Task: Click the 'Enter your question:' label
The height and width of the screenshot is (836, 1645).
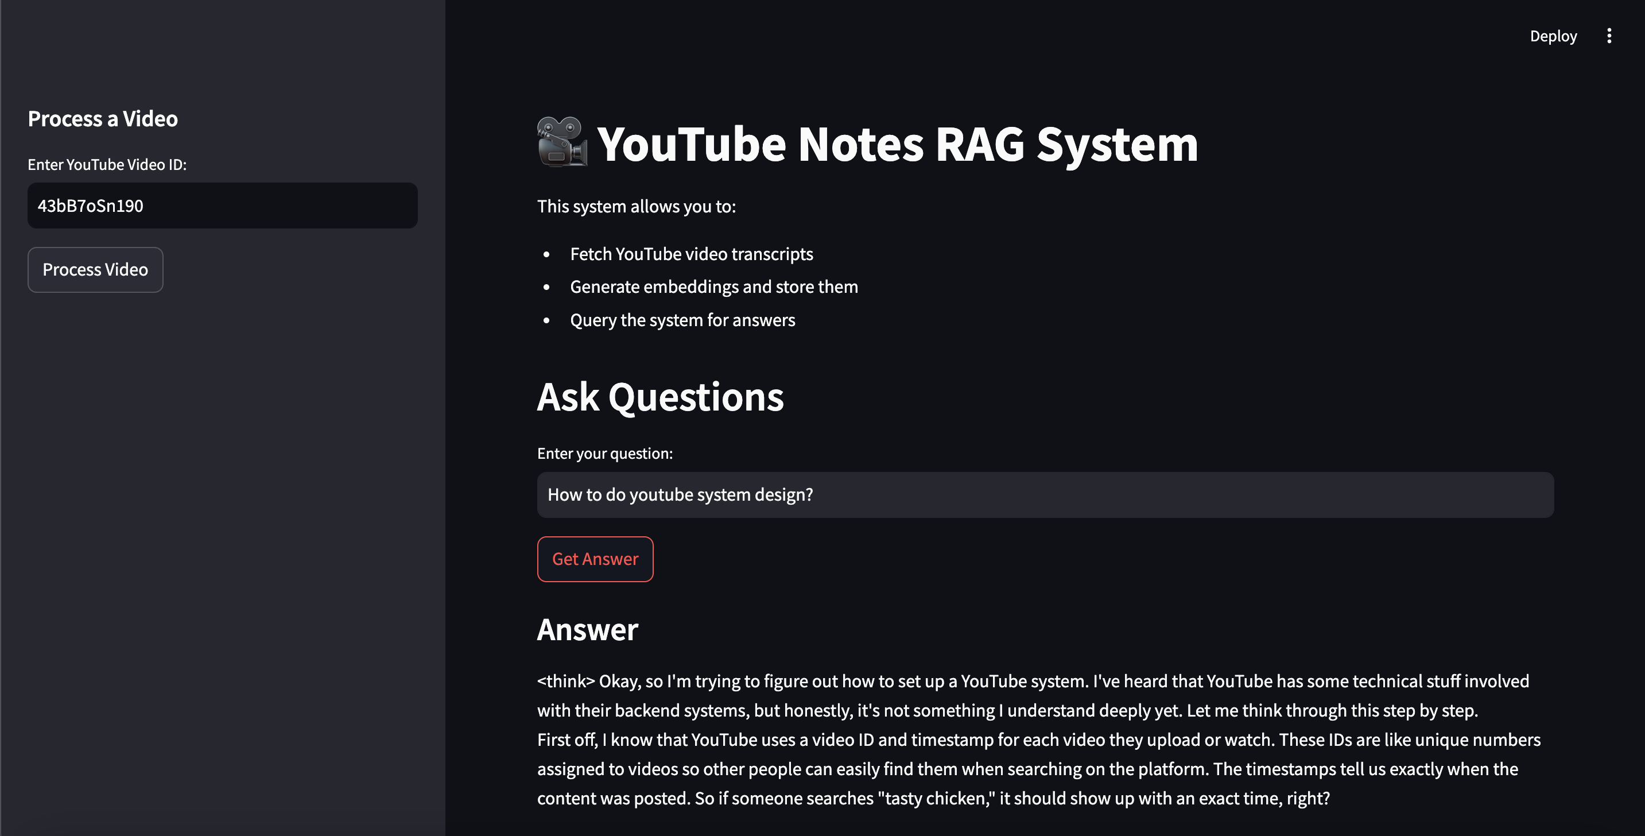Action: click(x=605, y=454)
